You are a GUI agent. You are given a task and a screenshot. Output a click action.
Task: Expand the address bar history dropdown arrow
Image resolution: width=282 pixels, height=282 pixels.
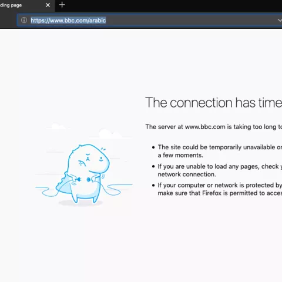pyautogui.click(x=280, y=20)
